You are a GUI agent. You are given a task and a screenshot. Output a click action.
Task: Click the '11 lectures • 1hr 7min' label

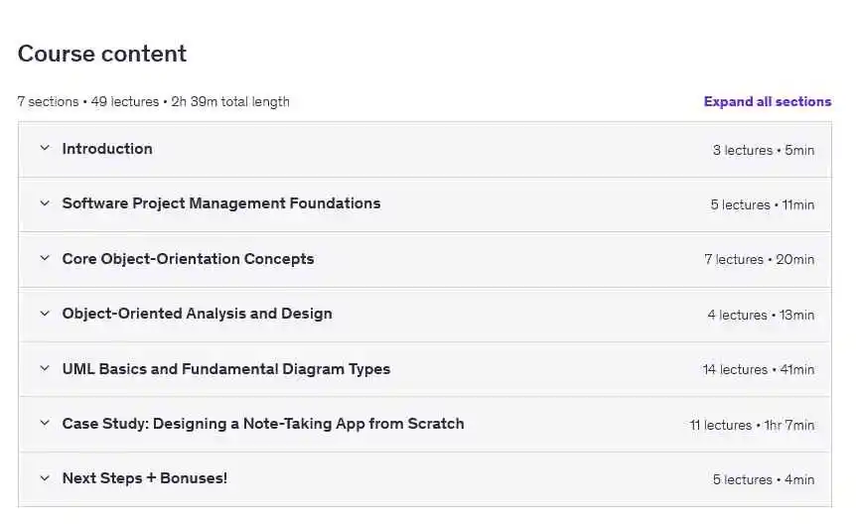752,425
